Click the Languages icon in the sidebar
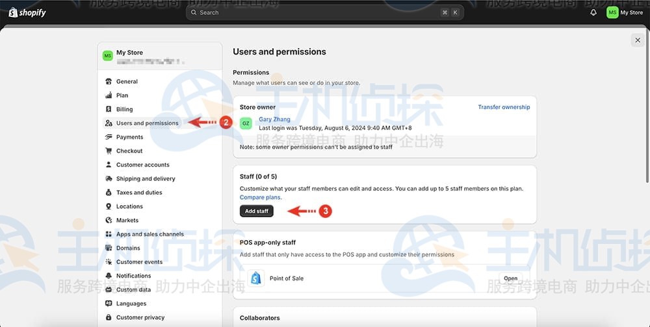The height and width of the screenshot is (327, 650). coord(109,304)
